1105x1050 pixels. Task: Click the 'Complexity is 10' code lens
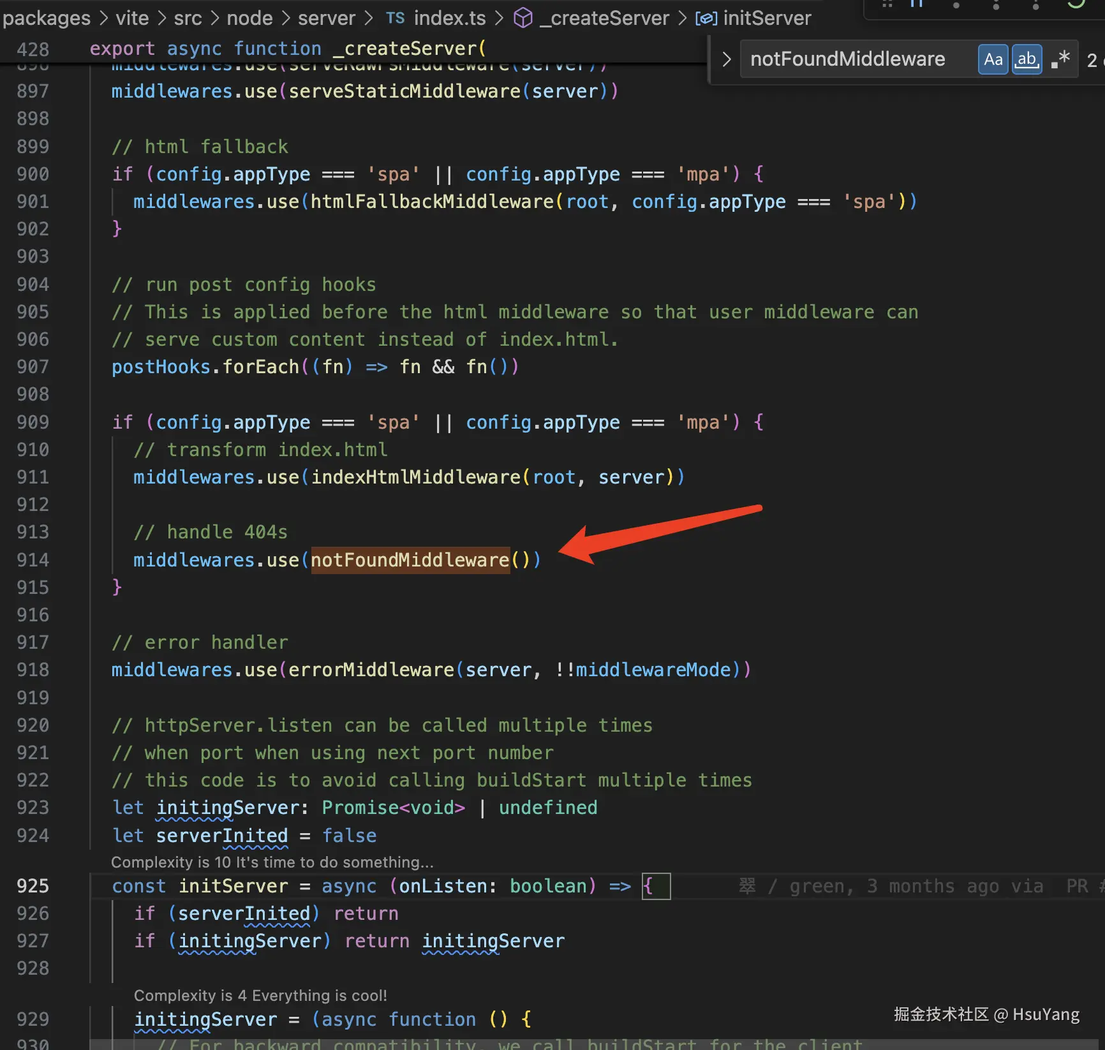click(x=272, y=862)
